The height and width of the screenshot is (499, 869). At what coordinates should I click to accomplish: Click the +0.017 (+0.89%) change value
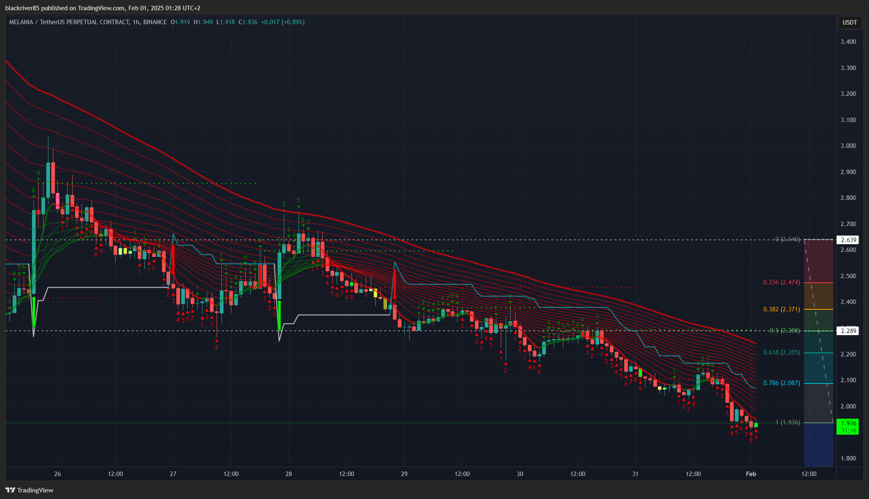point(283,22)
